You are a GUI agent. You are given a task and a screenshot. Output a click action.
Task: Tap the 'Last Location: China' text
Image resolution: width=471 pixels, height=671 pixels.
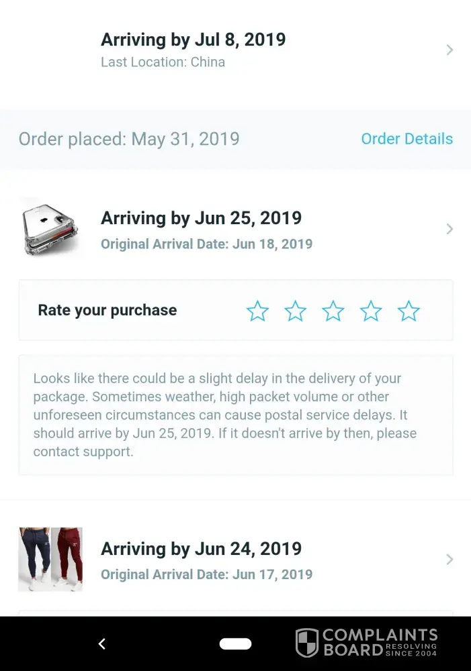click(x=163, y=62)
